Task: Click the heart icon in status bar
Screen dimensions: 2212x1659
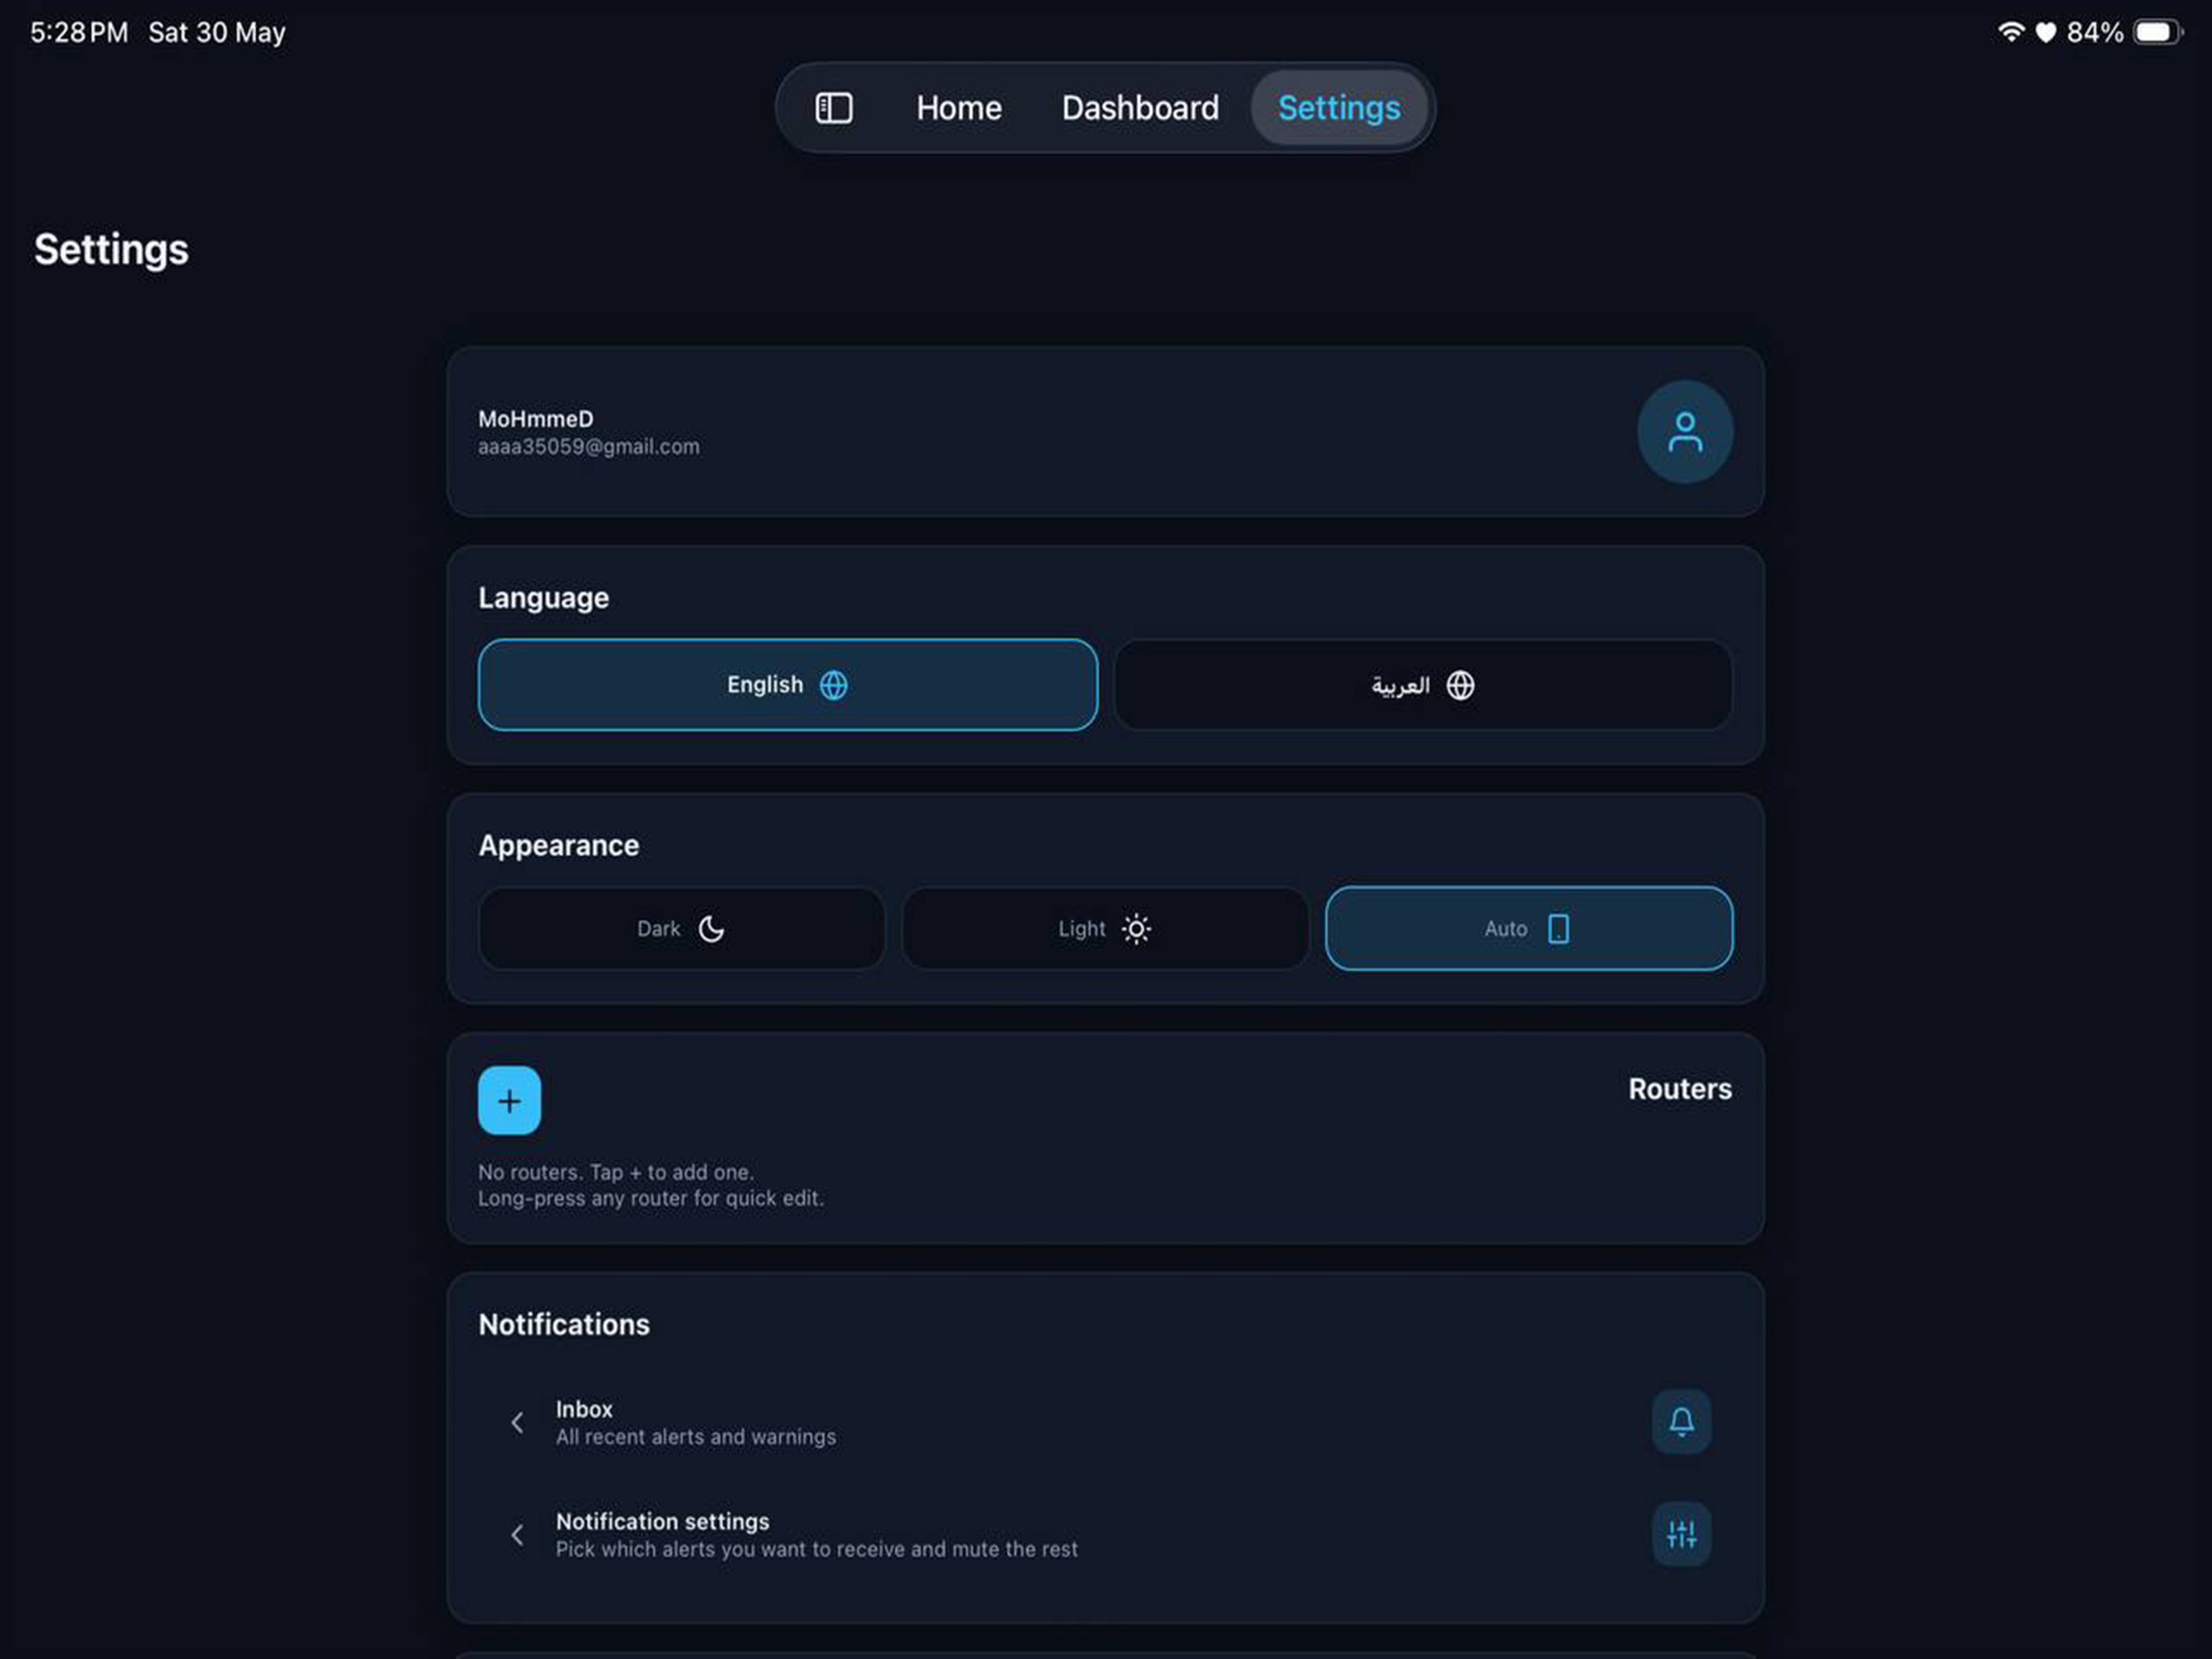Action: click(x=2046, y=33)
